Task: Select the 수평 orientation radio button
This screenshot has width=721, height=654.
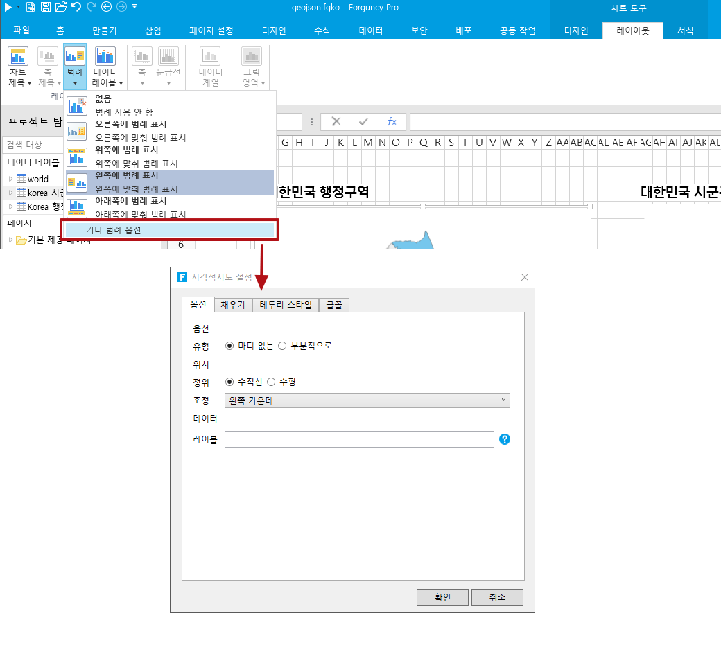Action: pyautogui.click(x=272, y=382)
